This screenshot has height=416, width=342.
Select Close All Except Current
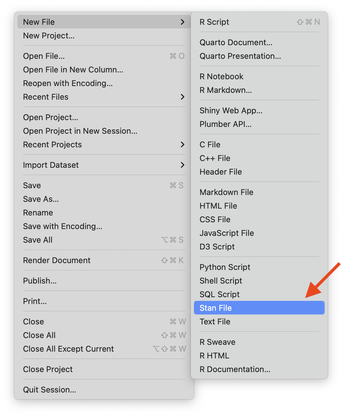click(x=68, y=349)
